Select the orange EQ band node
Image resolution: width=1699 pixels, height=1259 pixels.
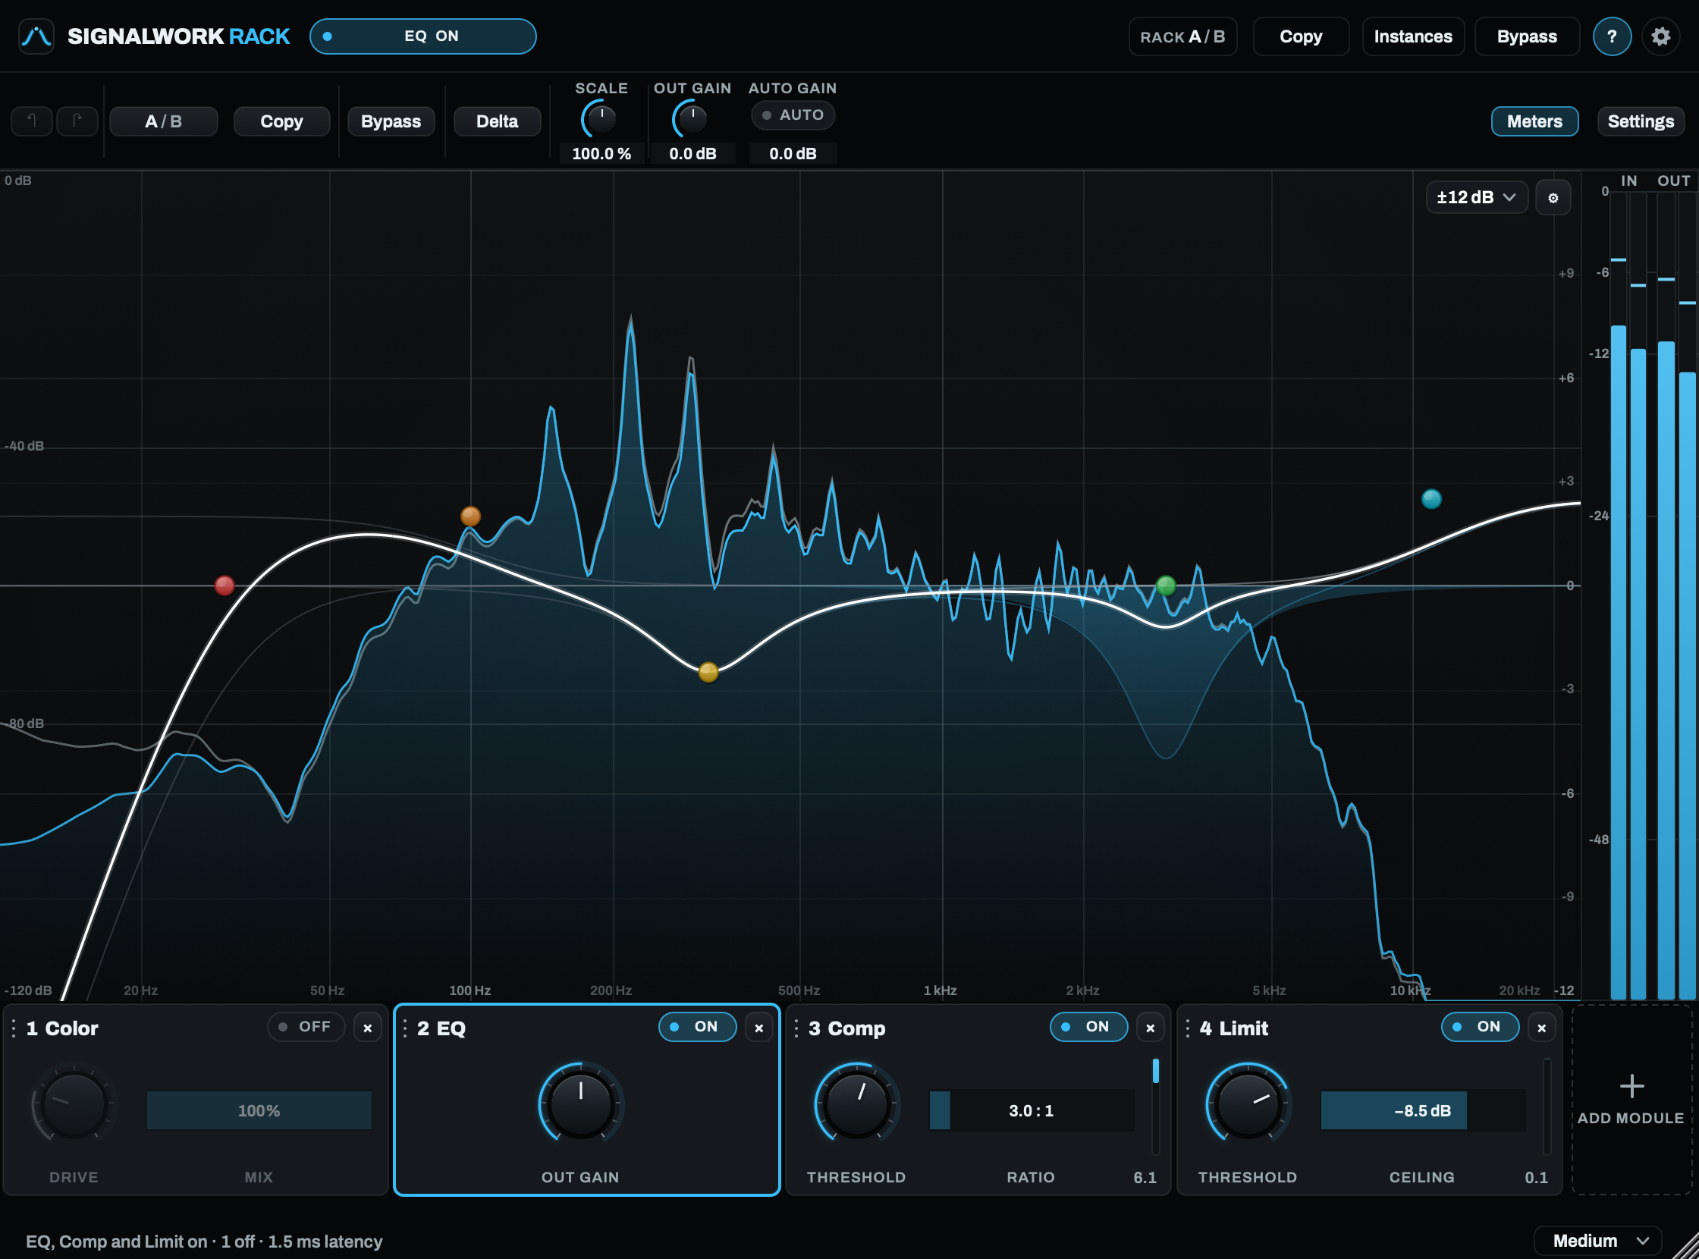click(470, 516)
